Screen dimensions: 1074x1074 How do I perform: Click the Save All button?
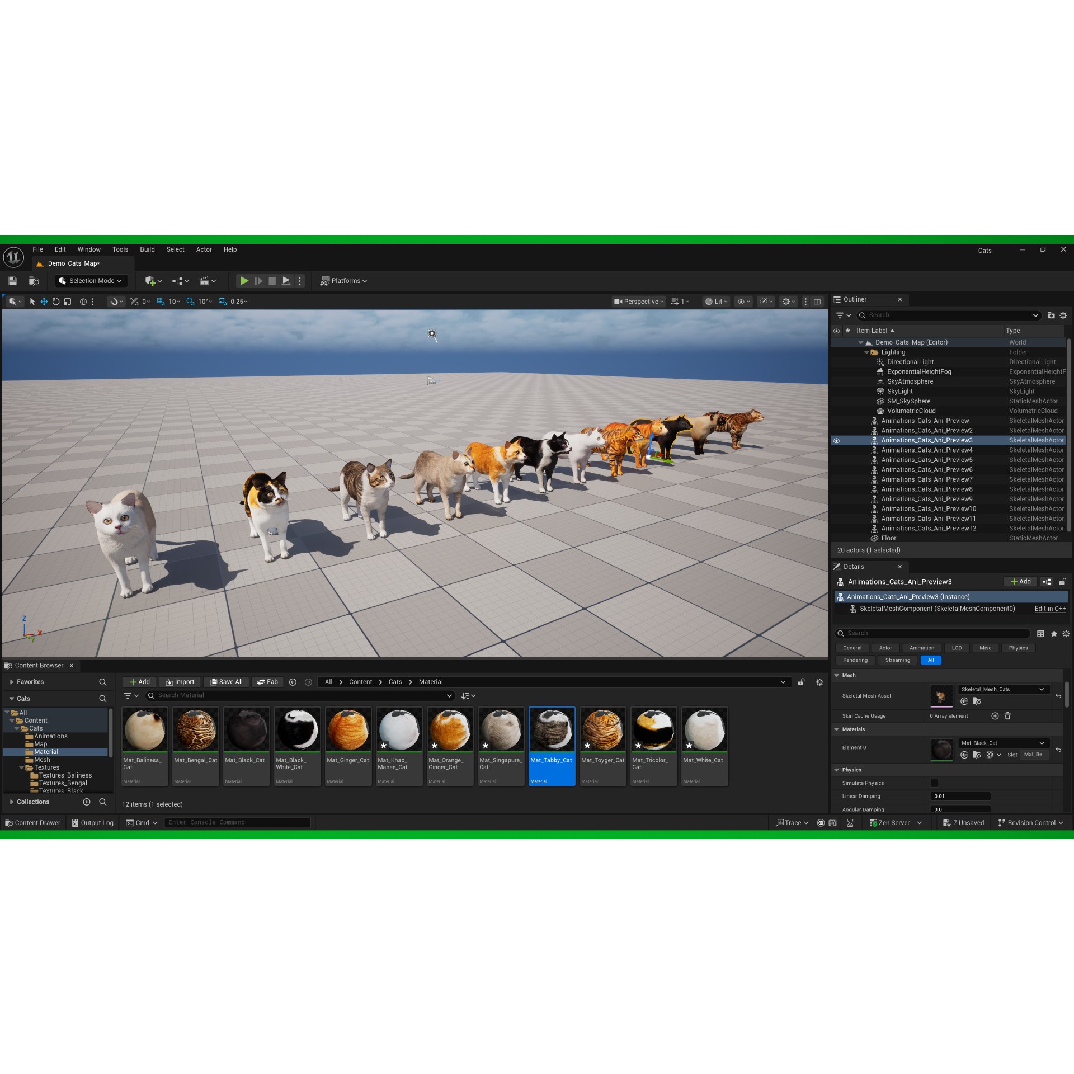click(226, 682)
